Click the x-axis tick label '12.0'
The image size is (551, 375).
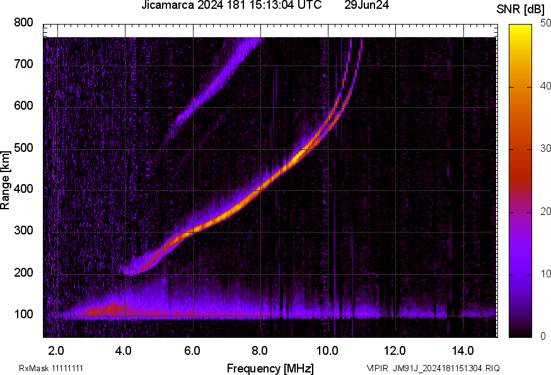(x=395, y=351)
